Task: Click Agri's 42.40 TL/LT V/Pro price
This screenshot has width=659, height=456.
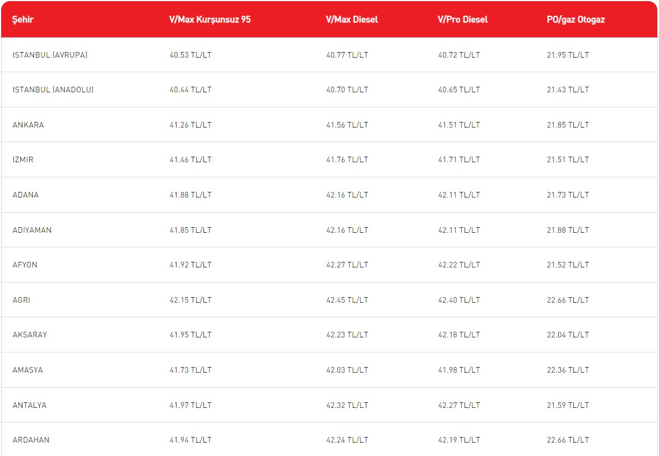Action: click(x=459, y=300)
